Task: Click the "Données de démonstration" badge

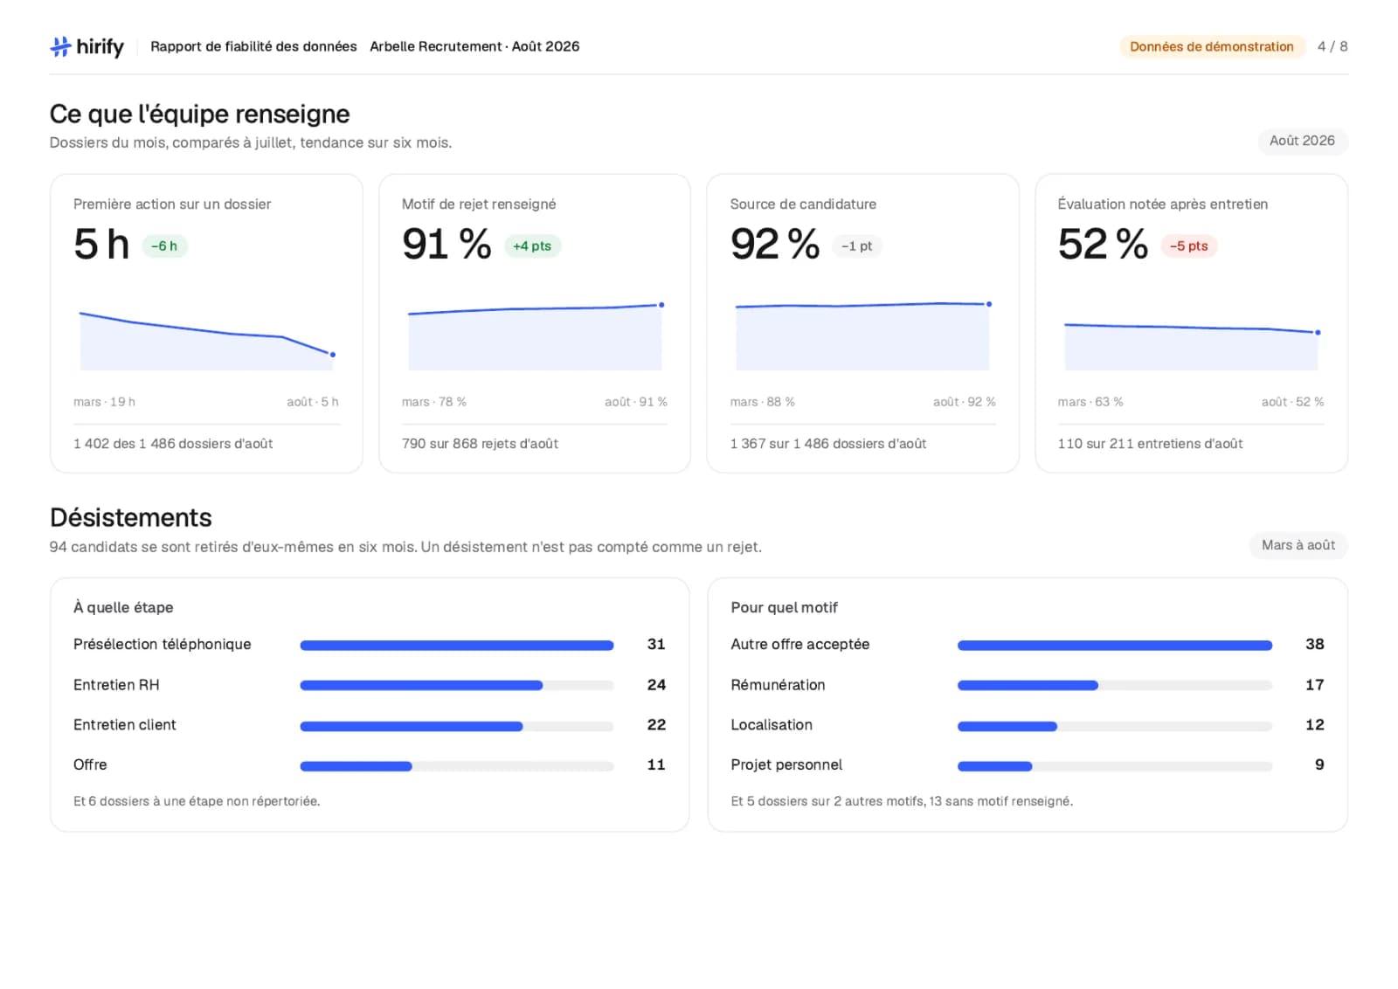Action: click(1211, 46)
